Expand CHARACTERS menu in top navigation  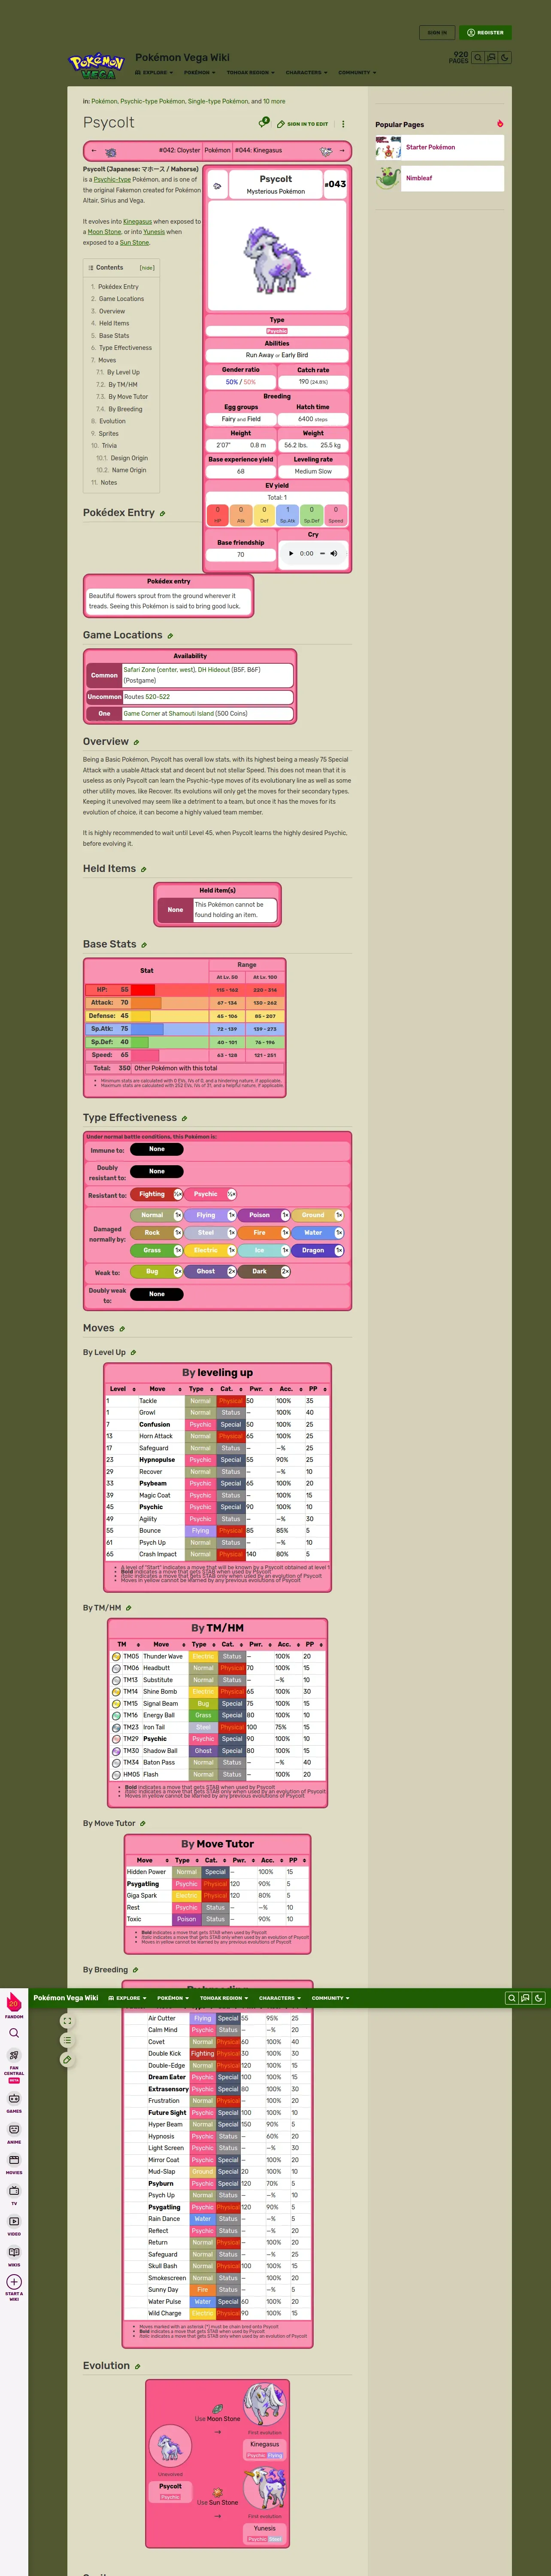click(x=306, y=73)
